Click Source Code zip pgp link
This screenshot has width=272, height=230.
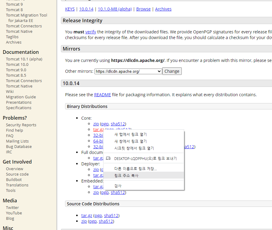coord(93,222)
